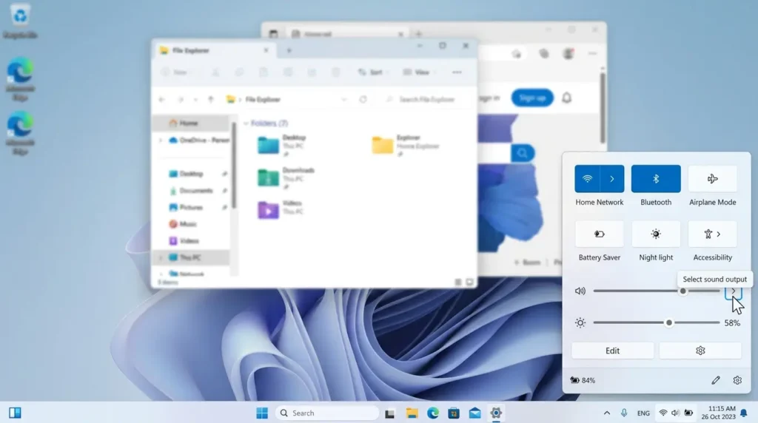Click Sign up in the browser window
Viewport: 758px width, 423px height.
click(x=532, y=98)
